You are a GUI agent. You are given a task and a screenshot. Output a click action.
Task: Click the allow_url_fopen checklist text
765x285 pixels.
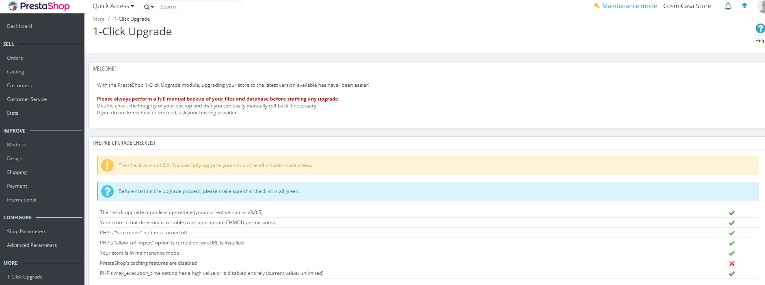pyautogui.click(x=172, y=243)
